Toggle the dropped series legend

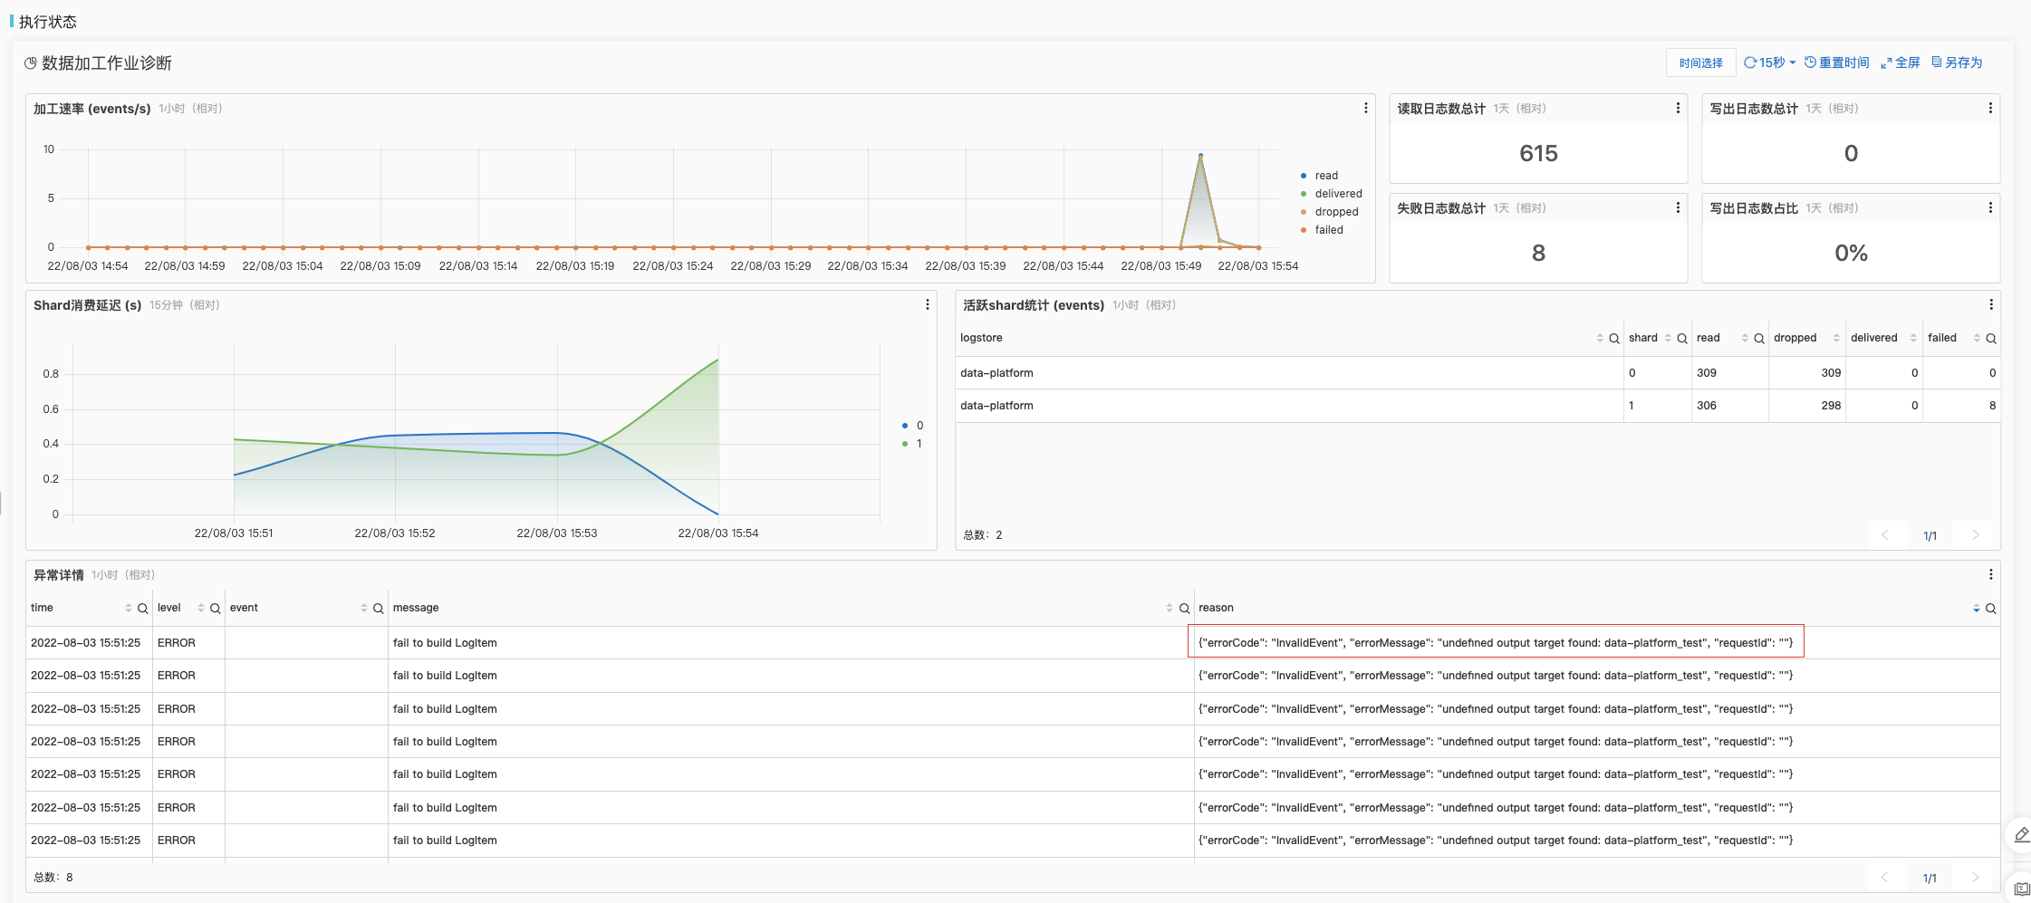click(1329, 212)
